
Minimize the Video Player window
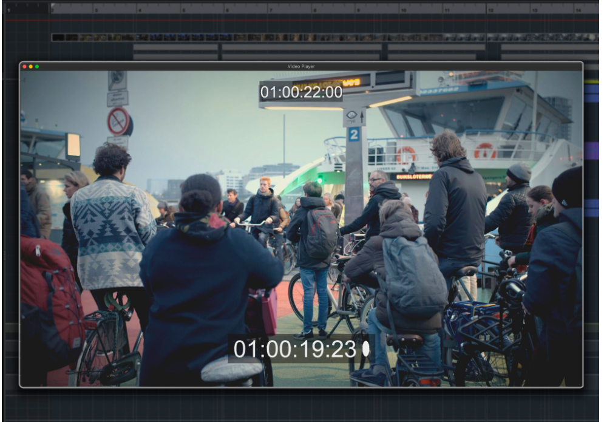[x=30, y=66]
